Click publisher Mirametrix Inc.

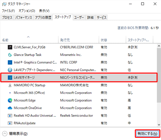pos(71,55)
